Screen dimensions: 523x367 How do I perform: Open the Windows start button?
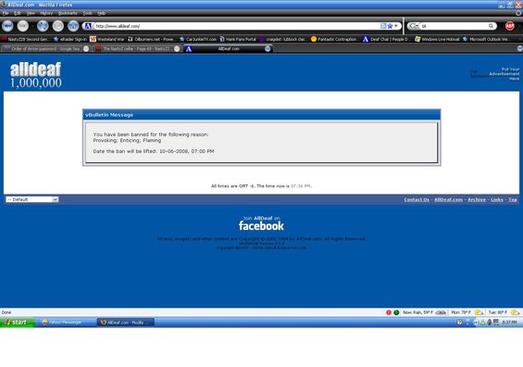click(17, 323)
